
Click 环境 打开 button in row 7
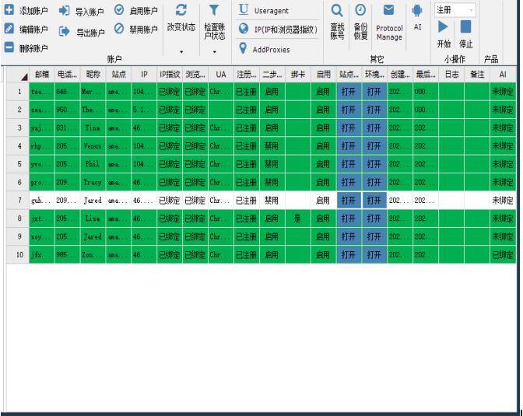click(x=374, y=201)
